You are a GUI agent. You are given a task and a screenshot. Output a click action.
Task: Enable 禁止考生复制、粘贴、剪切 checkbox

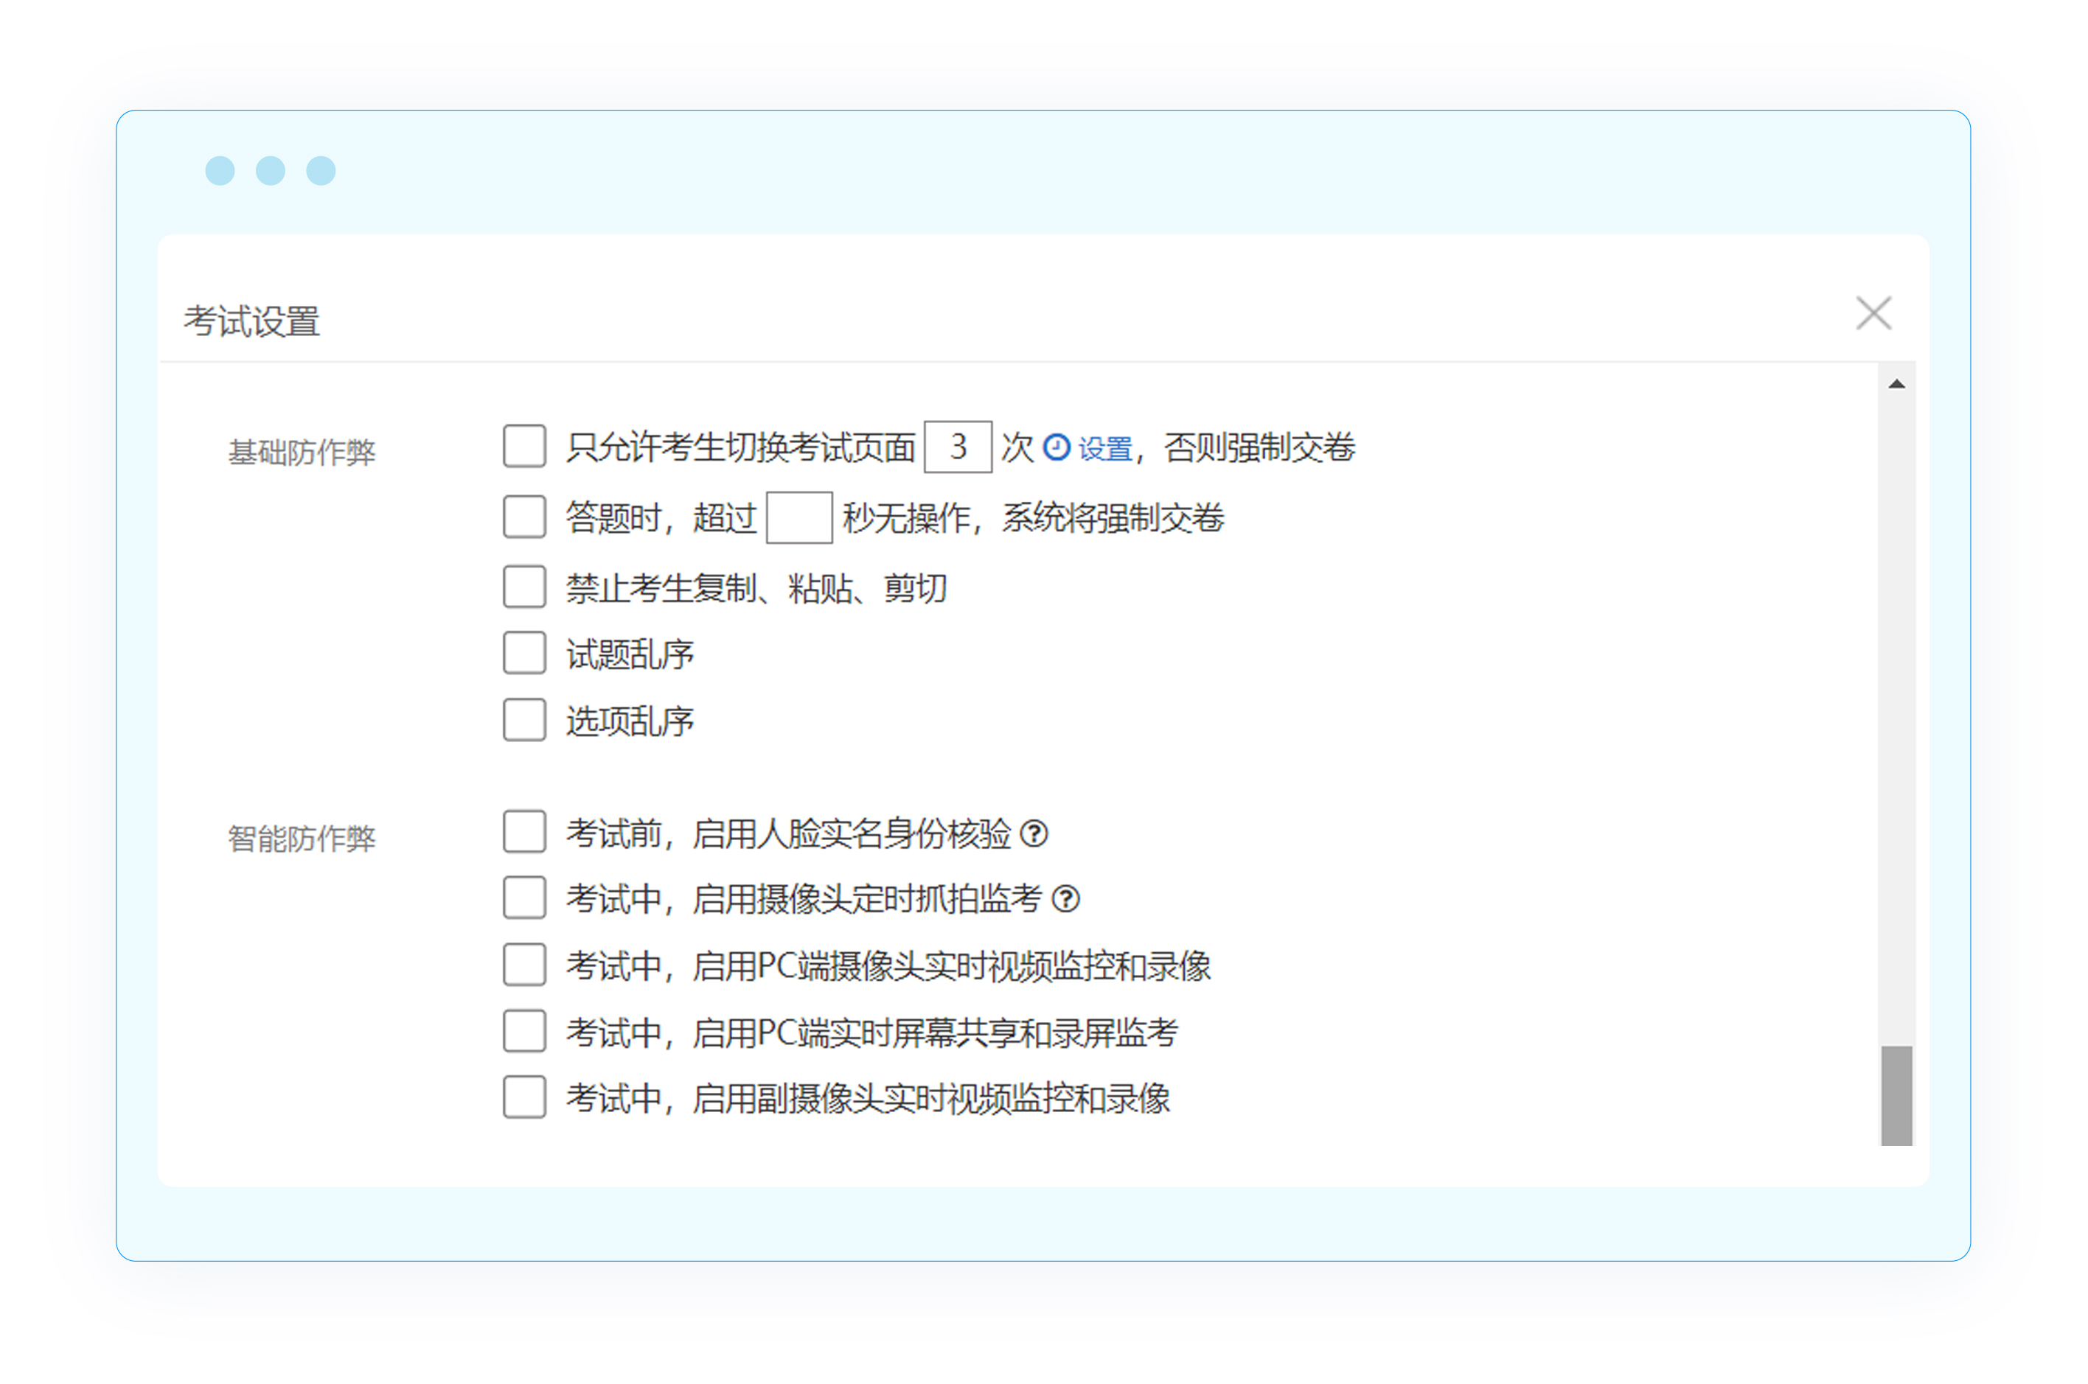[524, 587]
